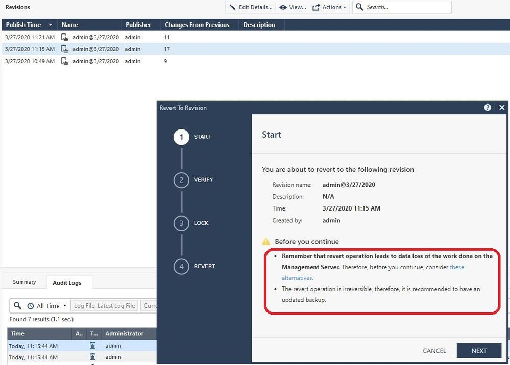Click the A... column header in audit logs

point(79,333)
